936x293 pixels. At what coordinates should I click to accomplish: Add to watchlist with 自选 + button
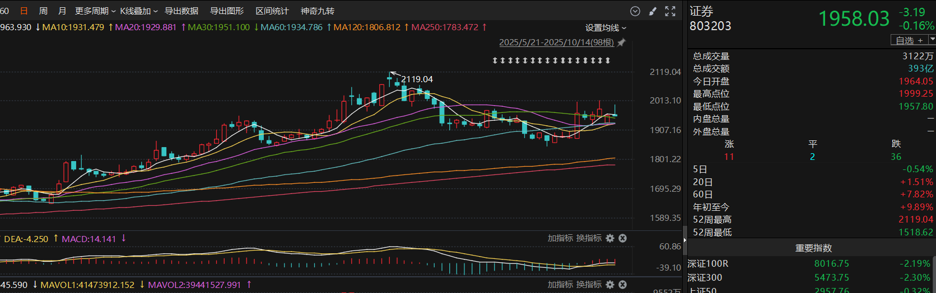click(910, 40)
